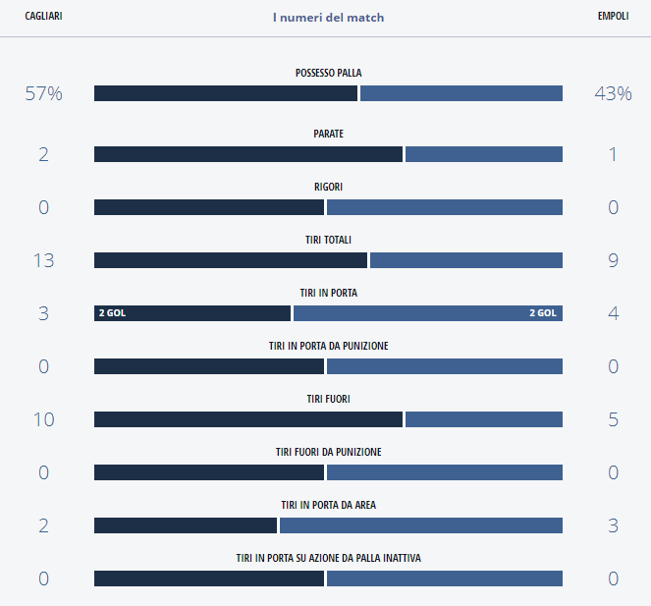The height and width of the screenshot is (606, 651).
Task: Click Empoli's 5 tiri fuori number
Action: click(x=613, y=419)
